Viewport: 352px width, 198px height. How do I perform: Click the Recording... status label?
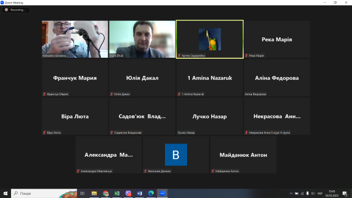(18, 10)
